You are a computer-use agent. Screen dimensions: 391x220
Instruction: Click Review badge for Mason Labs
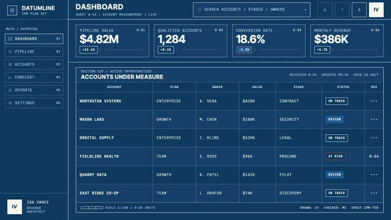334,119
